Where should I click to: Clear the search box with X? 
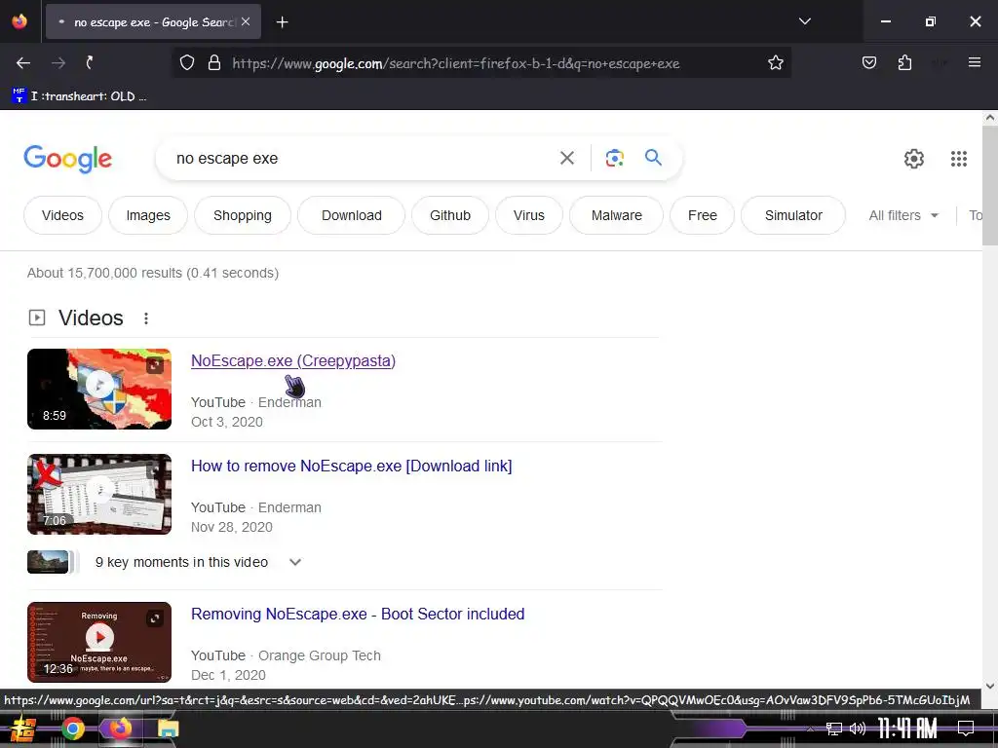pyautogui.click(x=566, y=158)
